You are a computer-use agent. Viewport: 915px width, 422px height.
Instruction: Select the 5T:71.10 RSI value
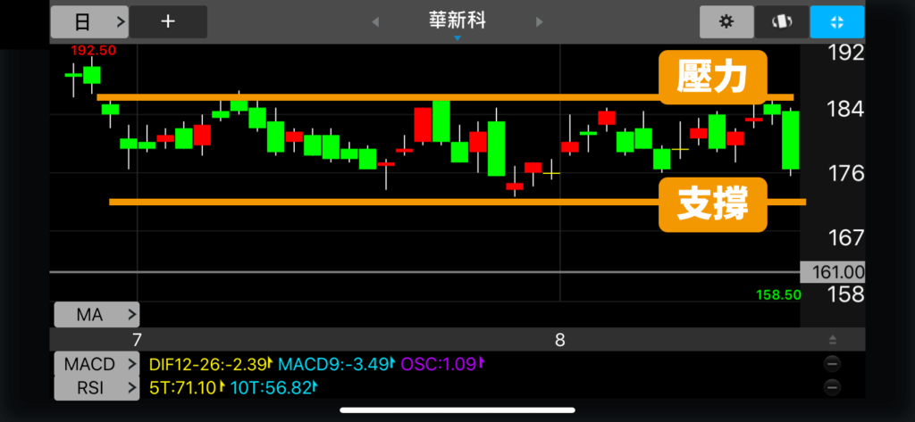[x=183, y=387]
